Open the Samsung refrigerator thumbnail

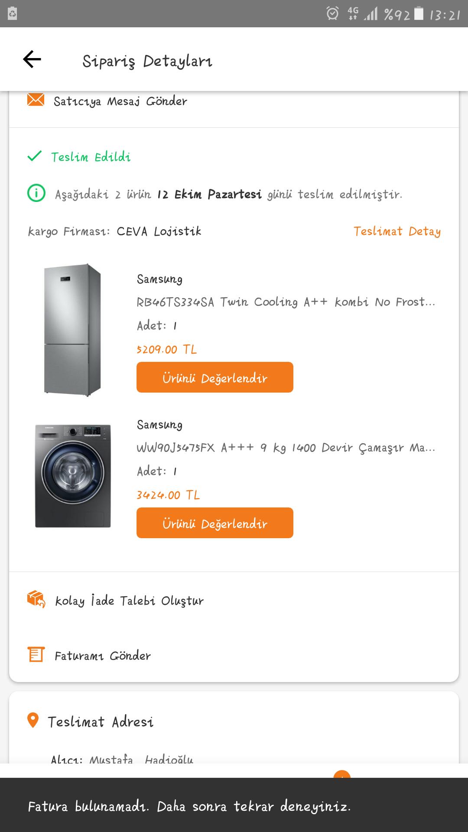[x=72, y=329]
